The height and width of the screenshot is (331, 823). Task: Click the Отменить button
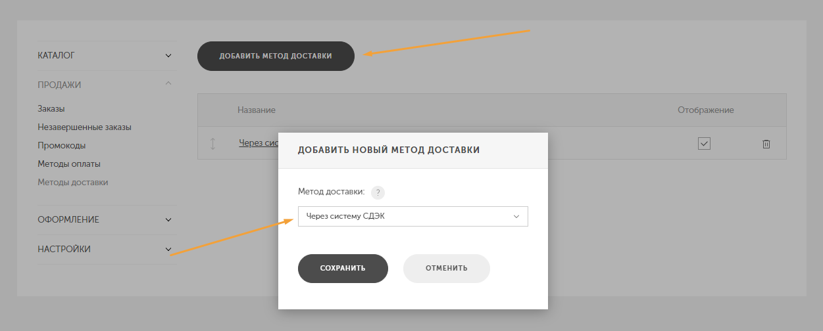coord(447,269)
